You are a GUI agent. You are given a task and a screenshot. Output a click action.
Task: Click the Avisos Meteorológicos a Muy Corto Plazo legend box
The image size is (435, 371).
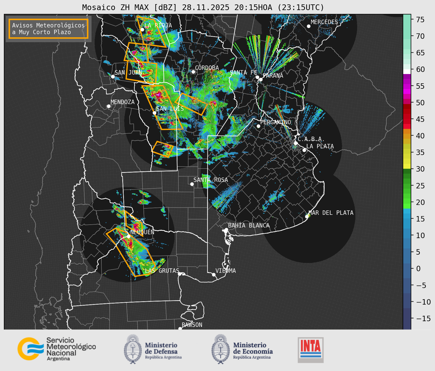(48, 29)
